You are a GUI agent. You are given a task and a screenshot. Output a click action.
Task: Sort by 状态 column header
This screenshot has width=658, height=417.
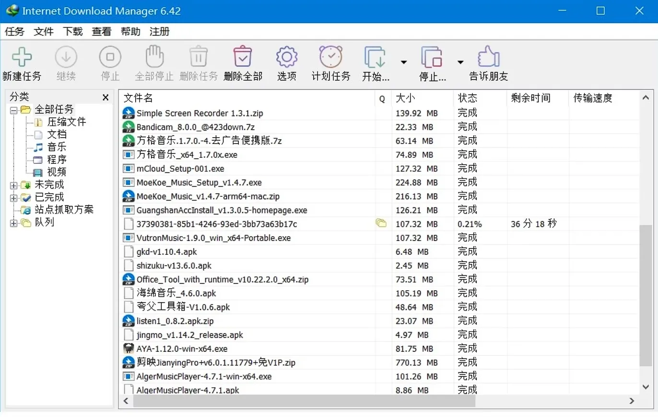(x=480, y=98)
